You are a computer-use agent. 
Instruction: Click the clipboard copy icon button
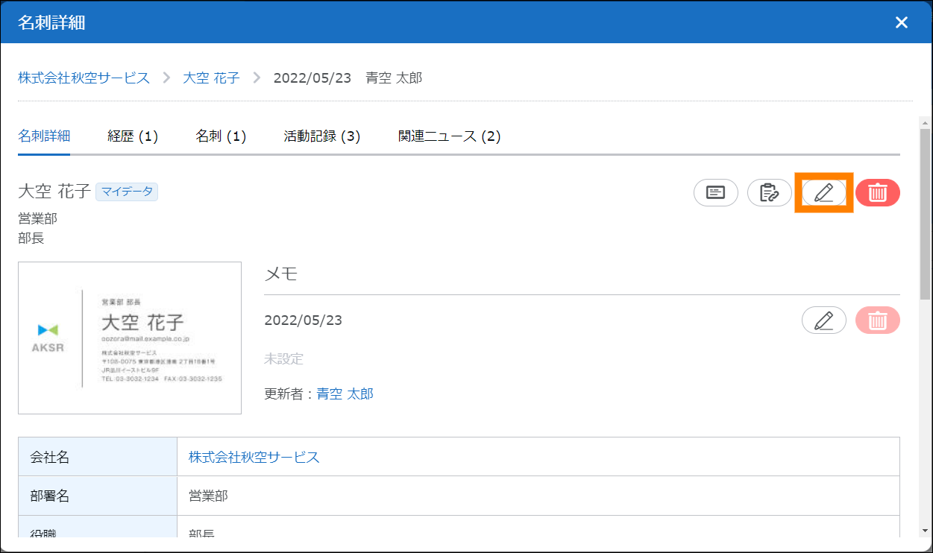tap(769, 193)
